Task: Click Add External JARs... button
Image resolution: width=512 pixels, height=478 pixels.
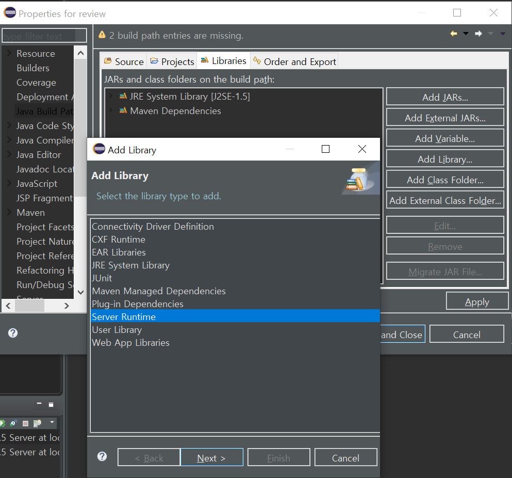Action: 445,117
